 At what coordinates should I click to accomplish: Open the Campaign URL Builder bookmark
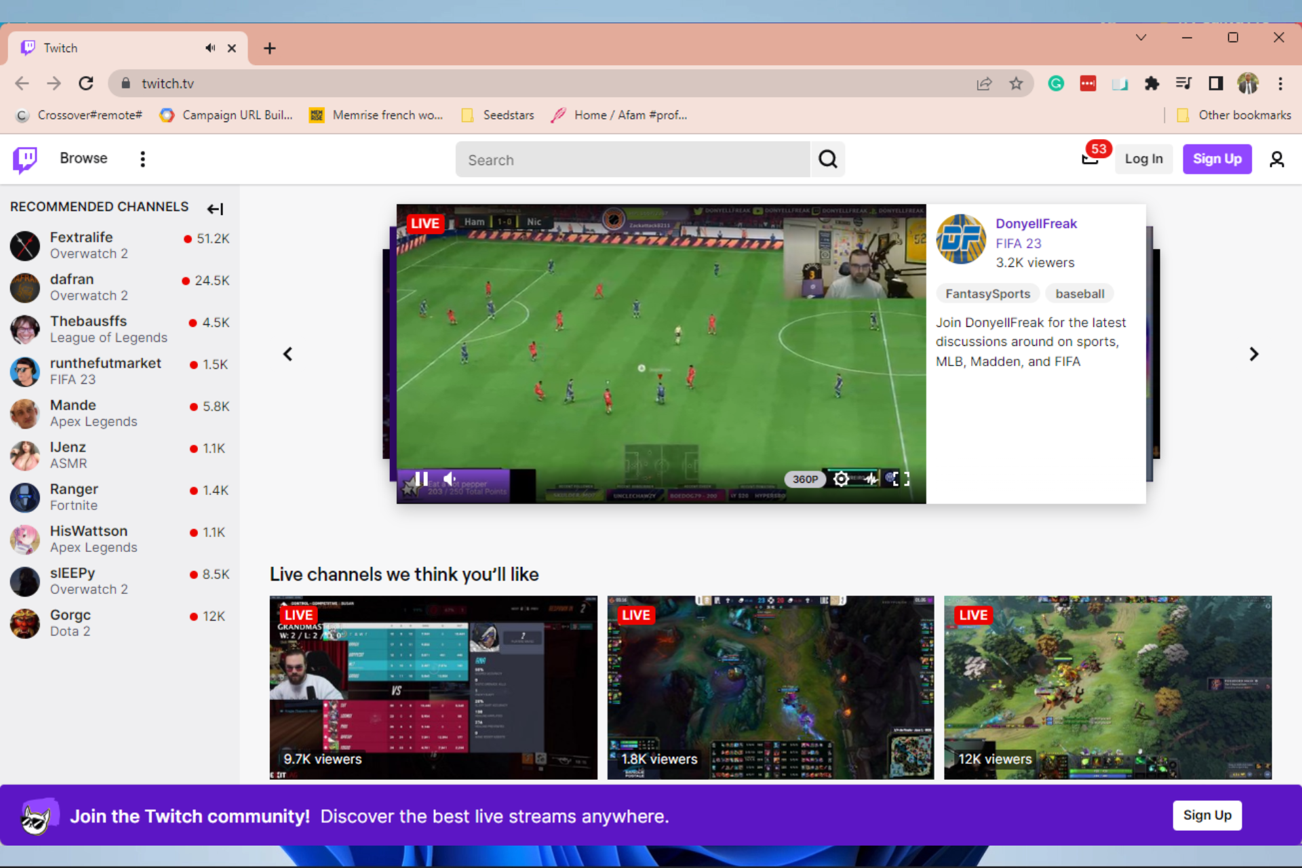226,115
